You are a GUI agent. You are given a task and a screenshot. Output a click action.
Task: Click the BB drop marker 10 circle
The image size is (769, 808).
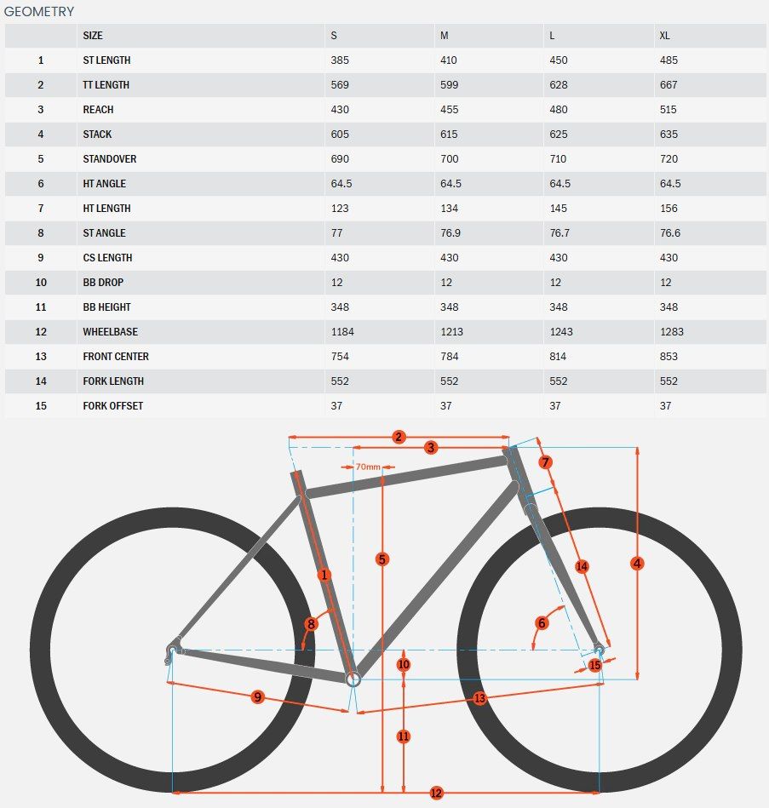point(404,664)
